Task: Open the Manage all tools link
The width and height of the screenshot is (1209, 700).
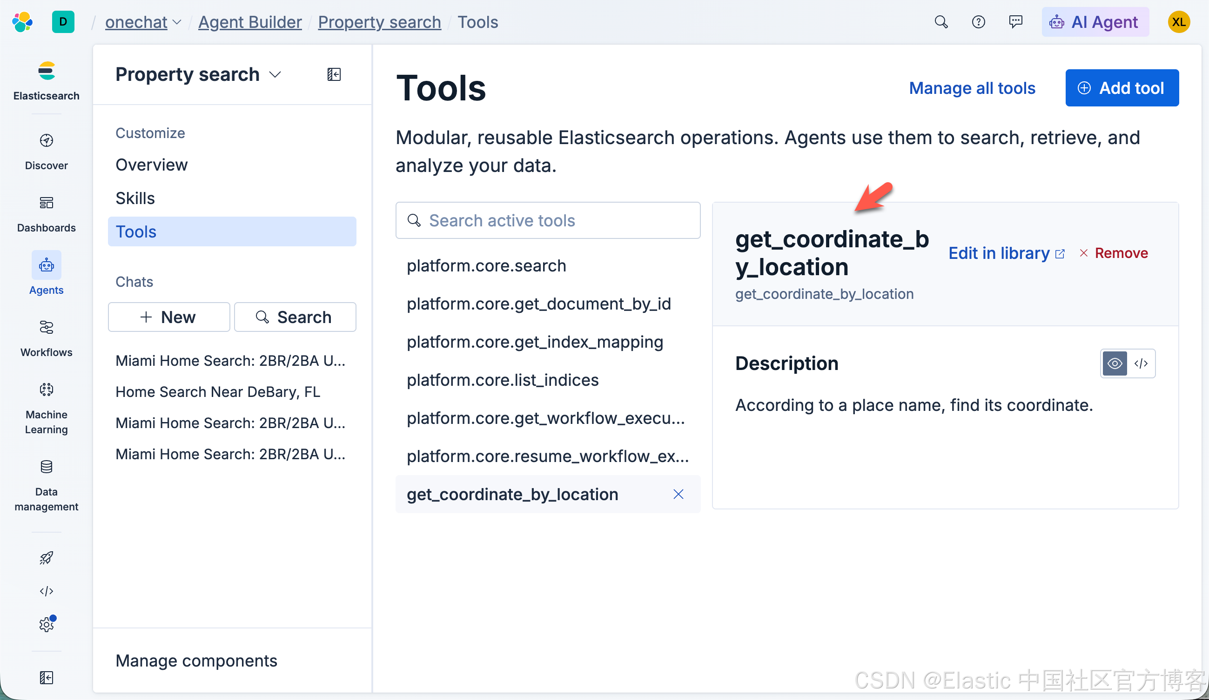Action: pyautogui.click(x=972, y=88)
